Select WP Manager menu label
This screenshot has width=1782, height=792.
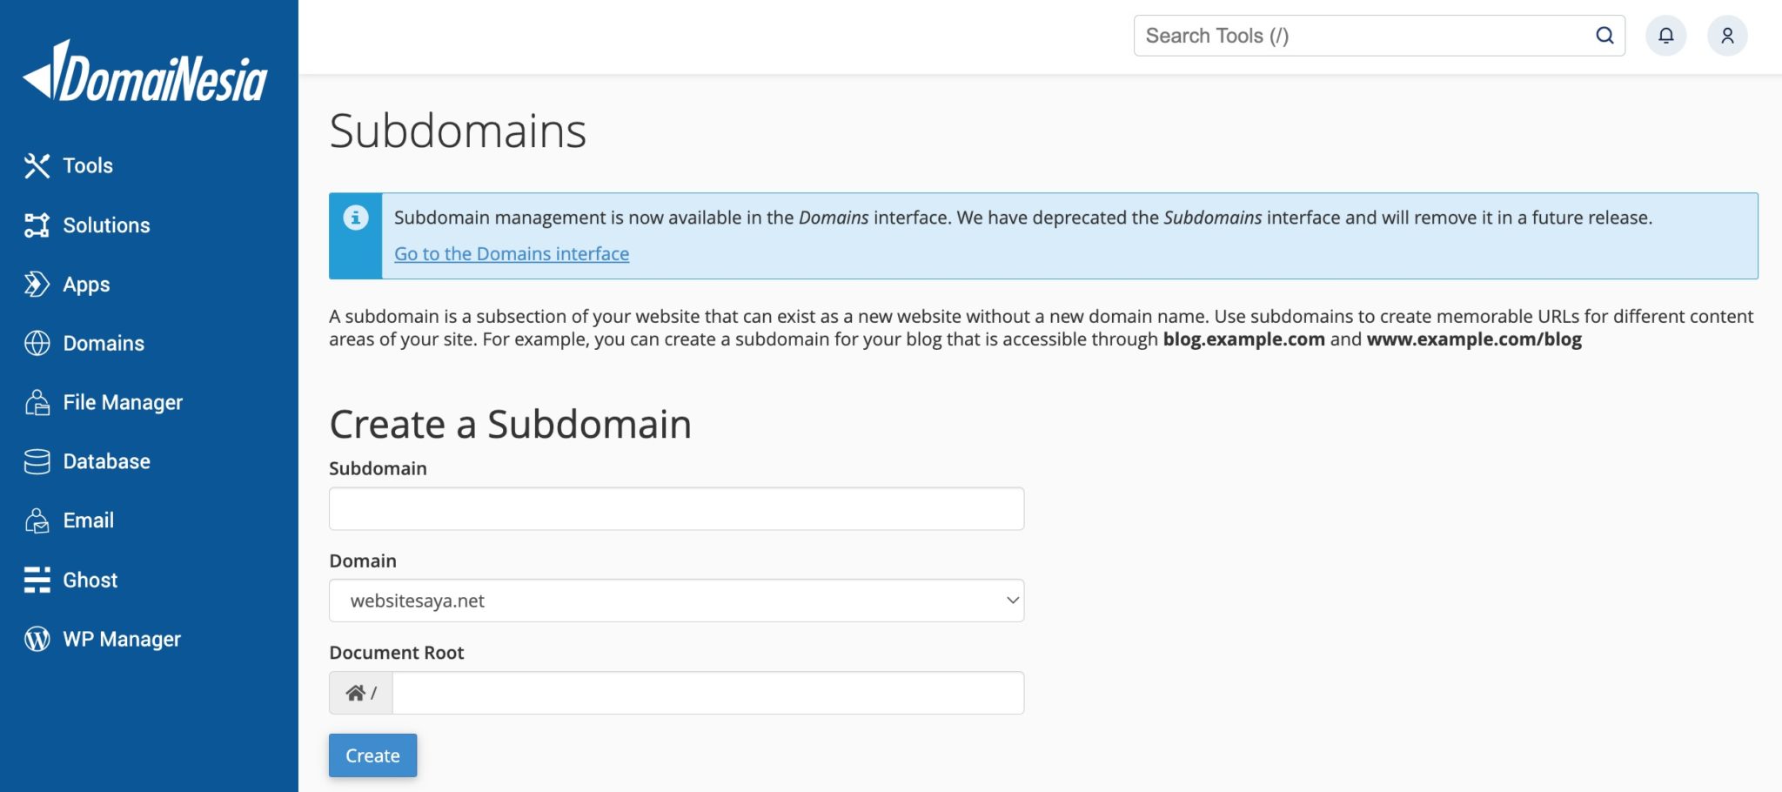coord(122,639)
